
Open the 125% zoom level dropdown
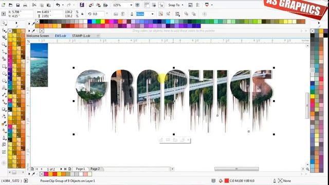pyautogui.click(x=131, y=5)
